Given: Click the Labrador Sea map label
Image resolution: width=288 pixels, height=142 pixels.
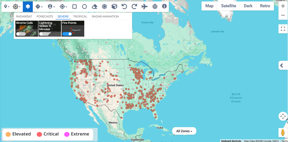Looking at the screenshot, I should tap(217, 32).
